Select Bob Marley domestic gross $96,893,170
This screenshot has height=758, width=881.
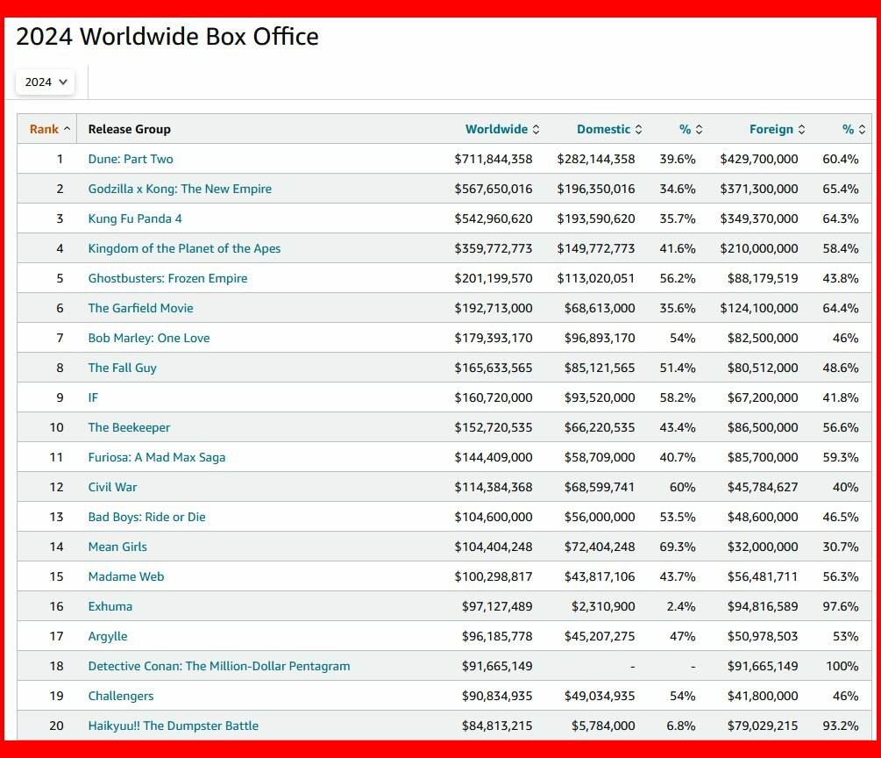point(600,338)
